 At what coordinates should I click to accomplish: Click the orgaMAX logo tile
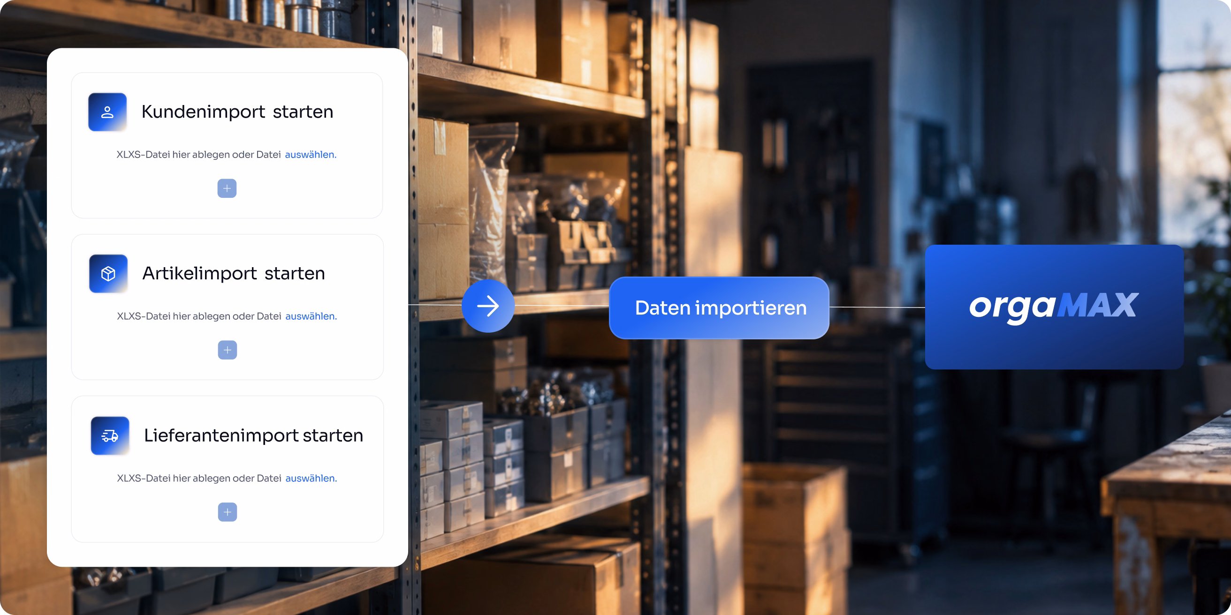coord(1054,307)
